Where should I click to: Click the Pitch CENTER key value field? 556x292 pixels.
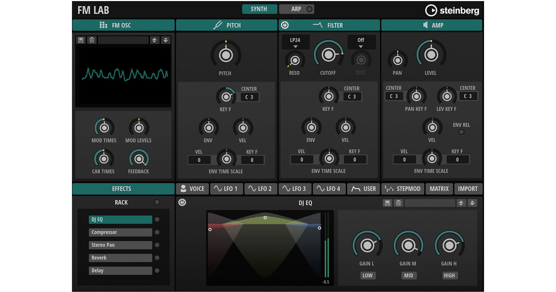click(x=249, y=97)
